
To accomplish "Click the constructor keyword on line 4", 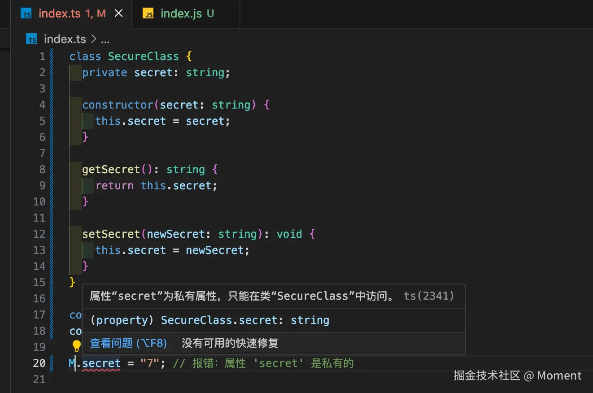I will click(118, 105).
